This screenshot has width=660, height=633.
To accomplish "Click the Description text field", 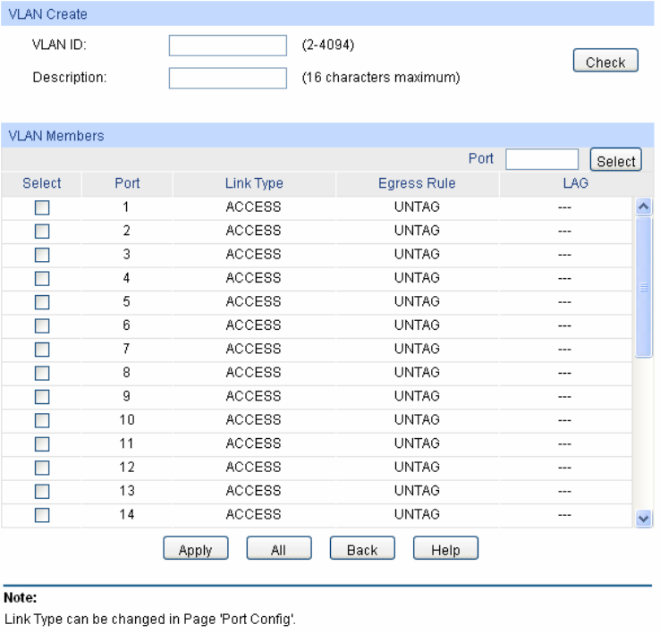I will [227, 79].
